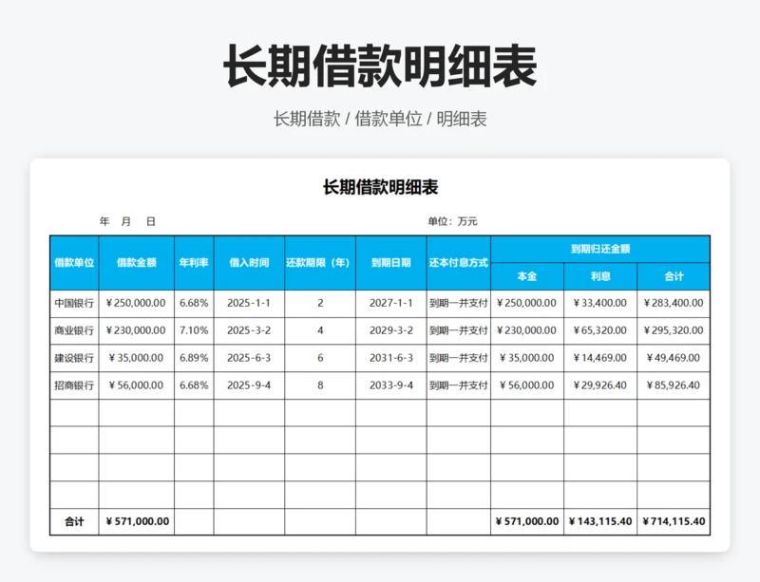Select the 中国银行 cell
Viewport: 760px width, 582px height.
click(x=74, y=304)
